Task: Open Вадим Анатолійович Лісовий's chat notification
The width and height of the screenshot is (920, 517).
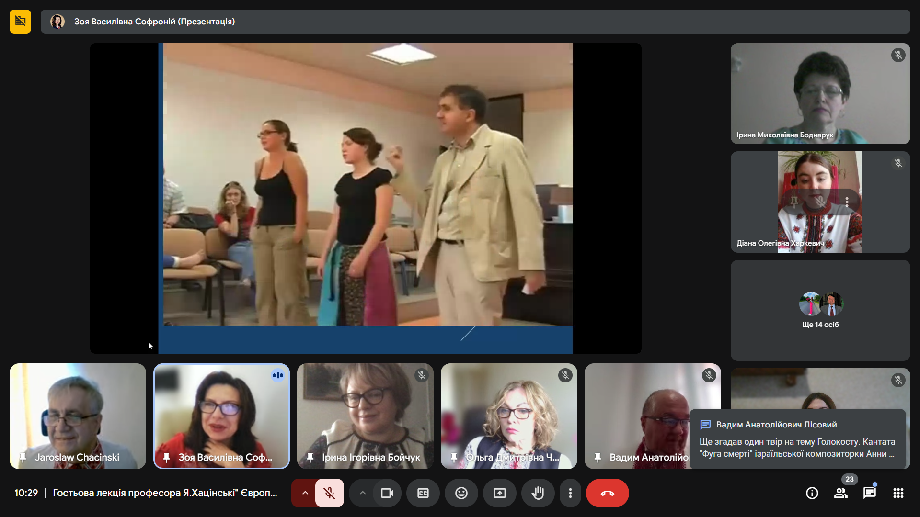Action: 797,439
